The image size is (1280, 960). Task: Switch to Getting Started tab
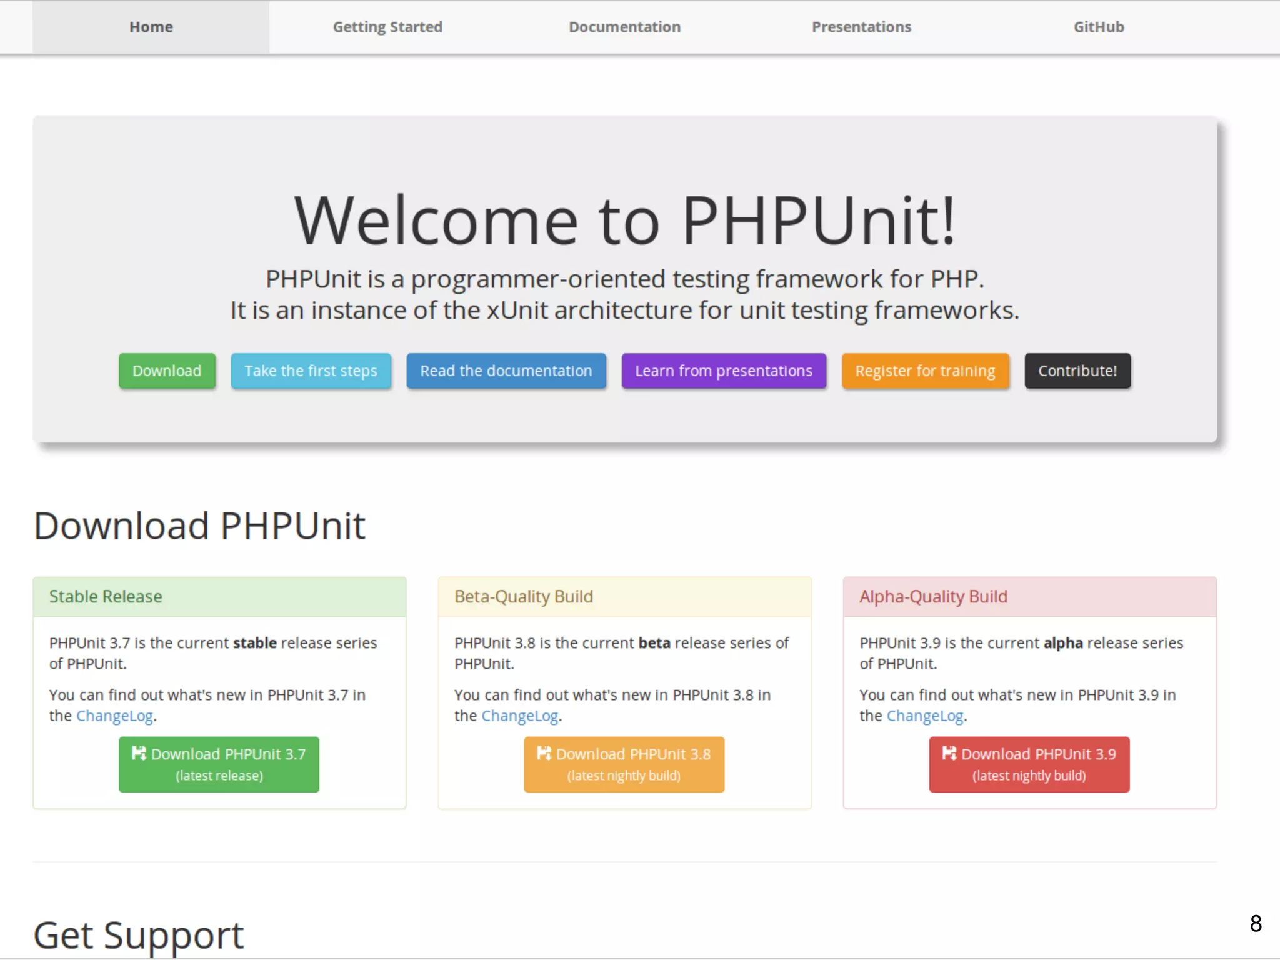tap(387, 27)
